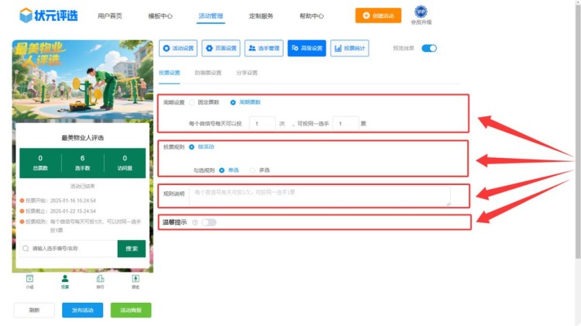
Task: Click the 规则说明 text area
Action: coord(319,196)
